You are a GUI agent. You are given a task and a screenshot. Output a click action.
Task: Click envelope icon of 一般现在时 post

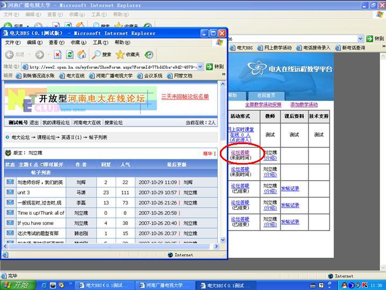click(x=10, y=202)
